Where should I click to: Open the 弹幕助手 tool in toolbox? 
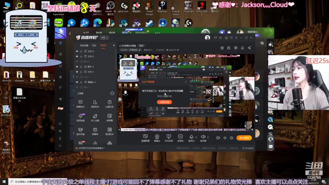point(80,104)
